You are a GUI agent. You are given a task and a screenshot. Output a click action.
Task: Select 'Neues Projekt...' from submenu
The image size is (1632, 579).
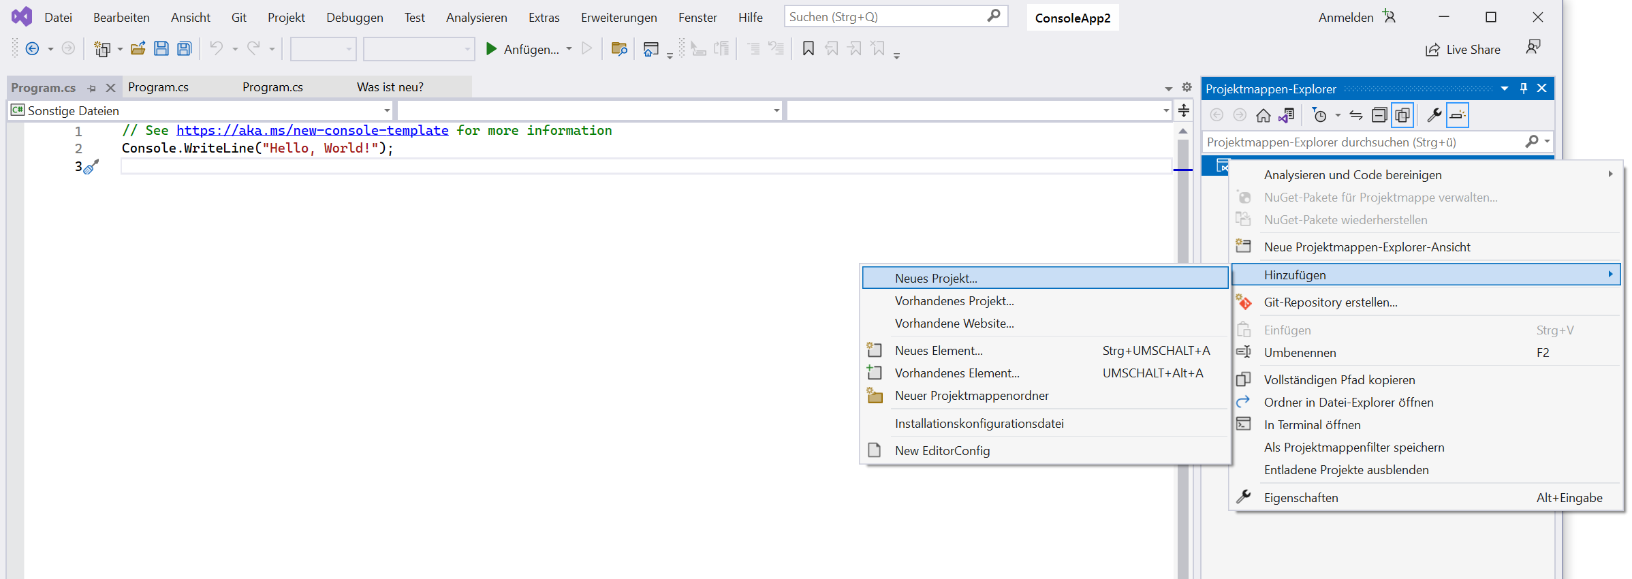point(1045,278)
